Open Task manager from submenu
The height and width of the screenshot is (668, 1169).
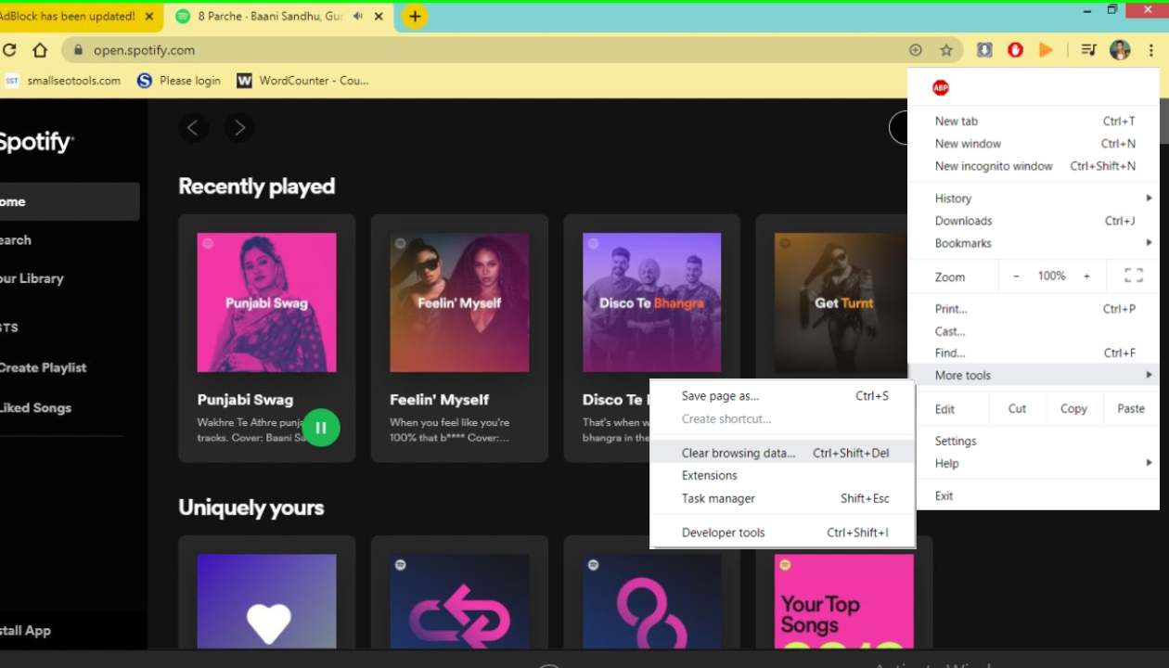click(782, 499)
